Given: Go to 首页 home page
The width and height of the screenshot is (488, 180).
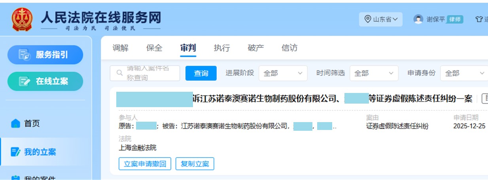Looking at the screenshot, I should [32, 123].
